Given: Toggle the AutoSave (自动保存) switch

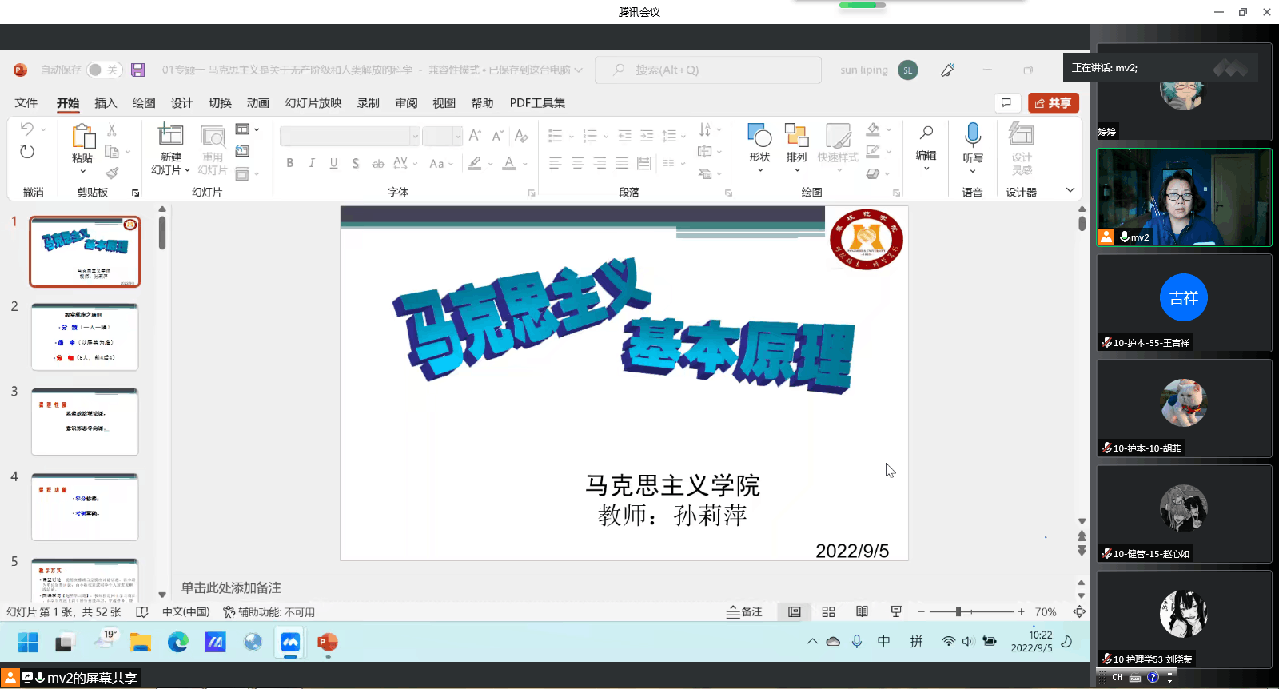Looking at the screenshot, I should (104, 70).
